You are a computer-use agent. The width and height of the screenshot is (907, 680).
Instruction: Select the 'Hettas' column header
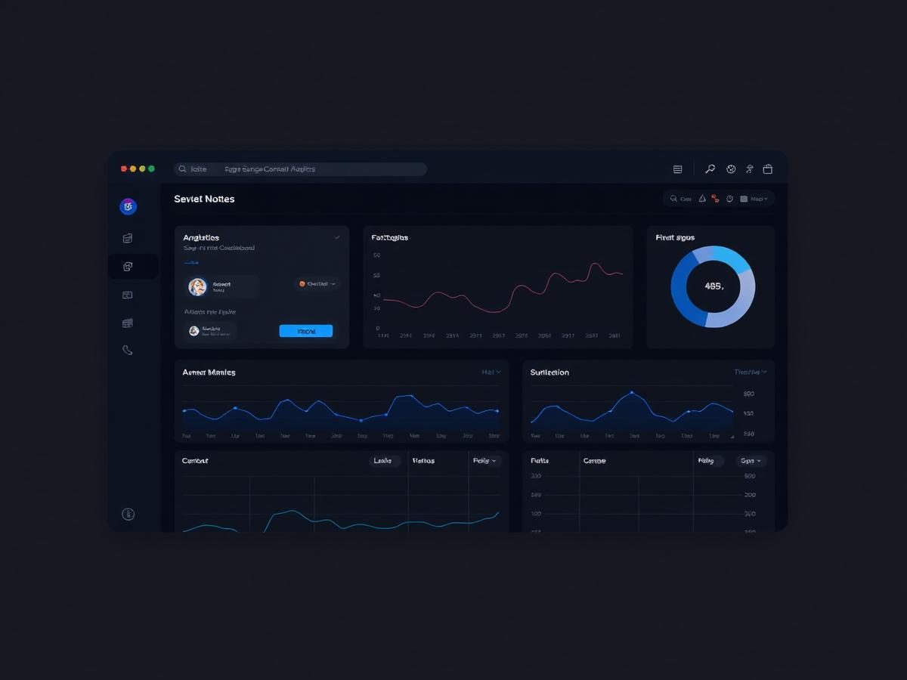coord(423,460)
